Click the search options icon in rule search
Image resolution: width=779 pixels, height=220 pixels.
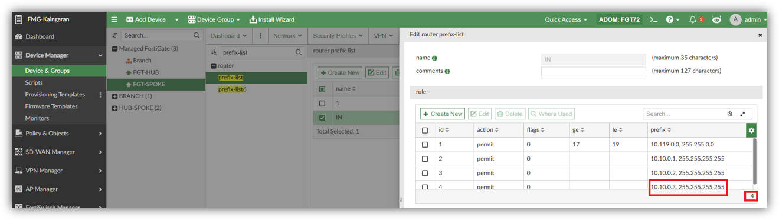pyautogui.click(x=730, y=114)
